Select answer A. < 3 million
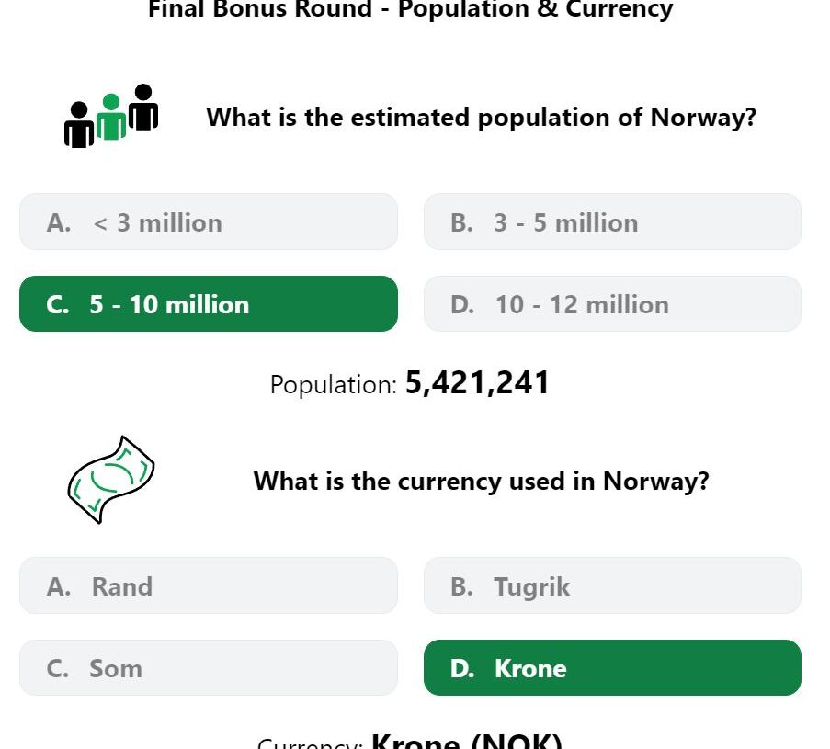830x749 pixels. point(209,221)
